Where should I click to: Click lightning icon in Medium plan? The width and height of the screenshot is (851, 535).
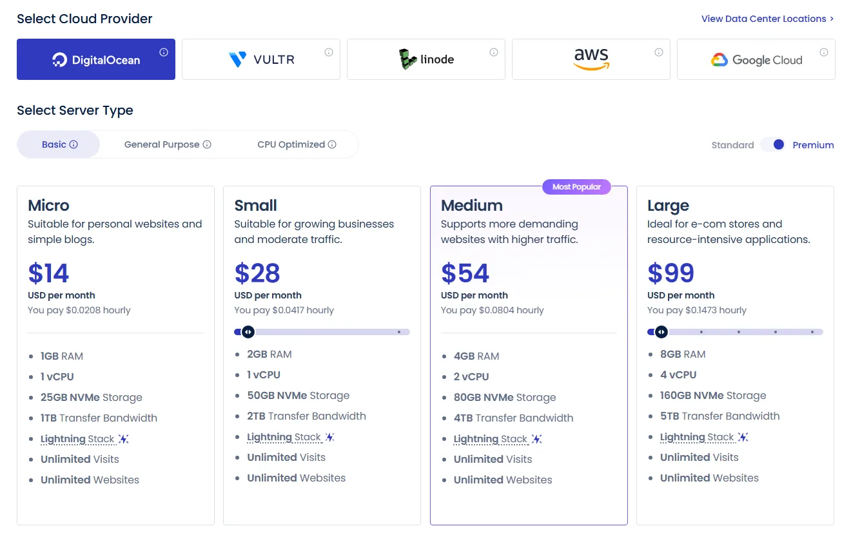(x=536, y=439)
